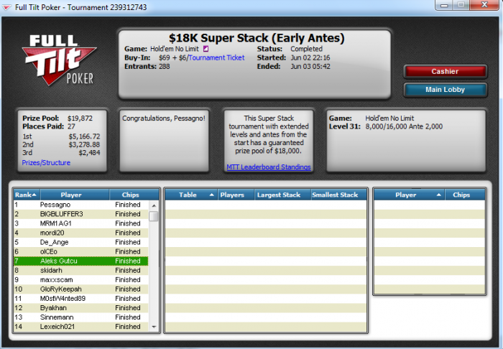Click the Started time Jun 02 22:16
Viewport: 503px width, 349px height.
310,57
